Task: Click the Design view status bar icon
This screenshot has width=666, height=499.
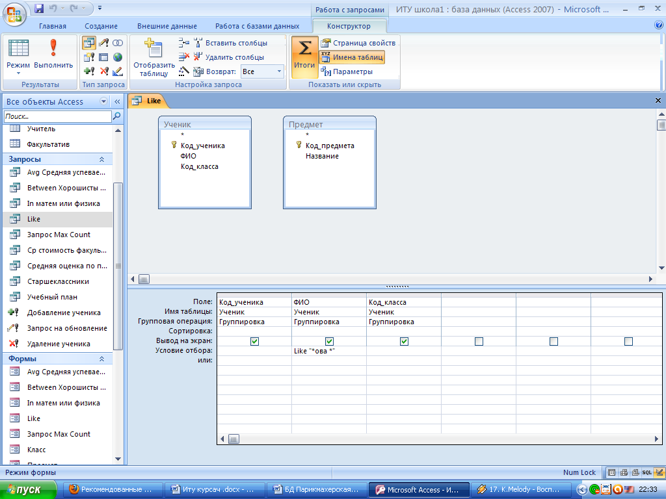Action: point(659,472)
